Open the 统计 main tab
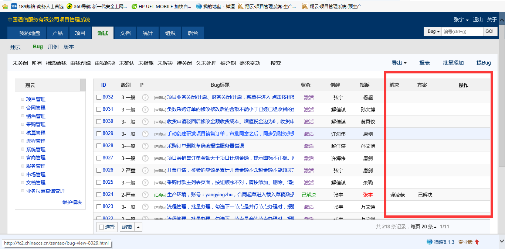This screenshot has width=505, height=249. coord(148,33)
